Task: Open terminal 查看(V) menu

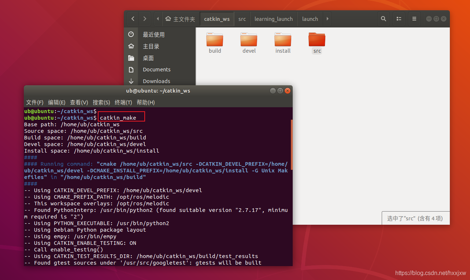Action: (x=79, y=102)
